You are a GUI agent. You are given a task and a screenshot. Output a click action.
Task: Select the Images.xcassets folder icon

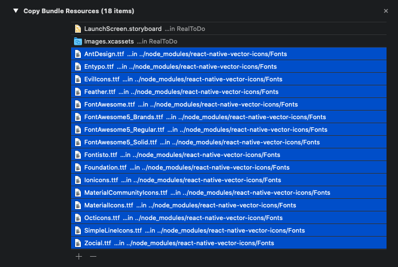click(x=78, y=41)
